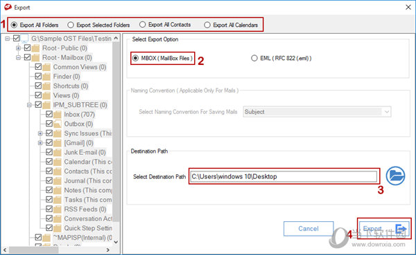Click scroll up arrow in folder tree

pos(116,39)
